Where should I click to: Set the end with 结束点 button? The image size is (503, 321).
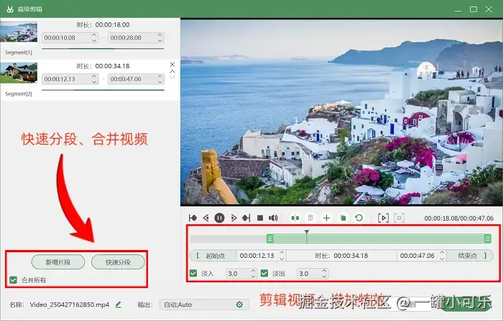click(x=469, y=256)
